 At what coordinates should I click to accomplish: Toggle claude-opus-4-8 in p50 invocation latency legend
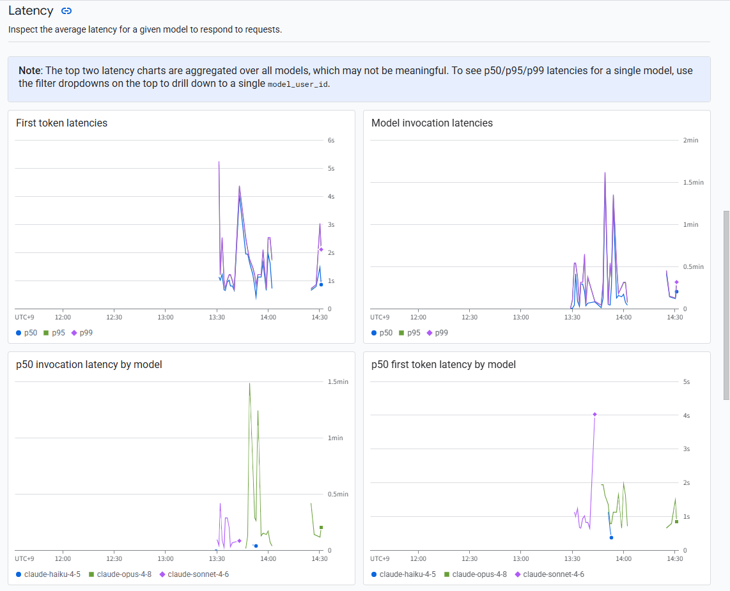coord(120,574)
